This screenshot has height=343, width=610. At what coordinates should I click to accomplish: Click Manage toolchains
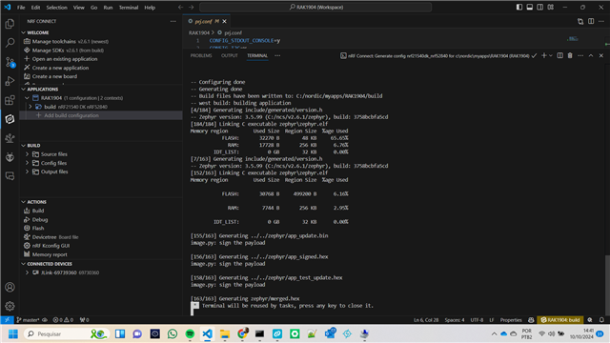(54, 41)
